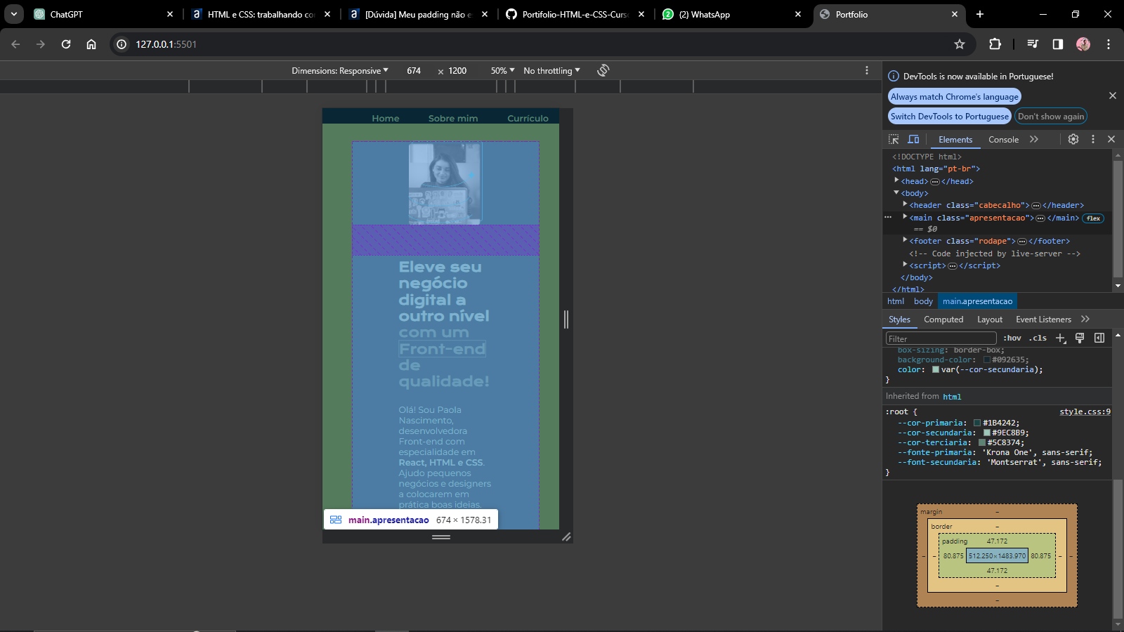Screen dimensions: 1124x632
Task: Select the Elements tab
Action: coord(955,140)
